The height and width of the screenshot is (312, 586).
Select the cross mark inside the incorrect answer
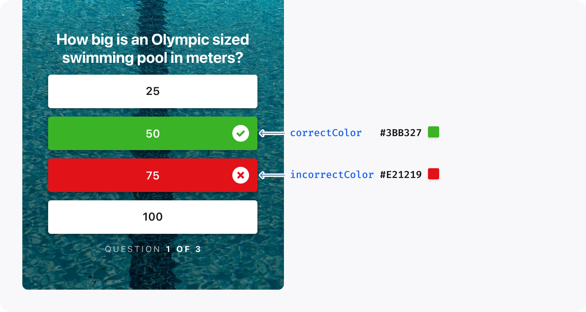(241, 175)
